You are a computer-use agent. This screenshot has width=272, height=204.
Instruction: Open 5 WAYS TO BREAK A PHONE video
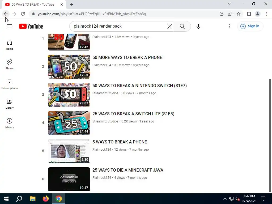[x=120, y=142]
